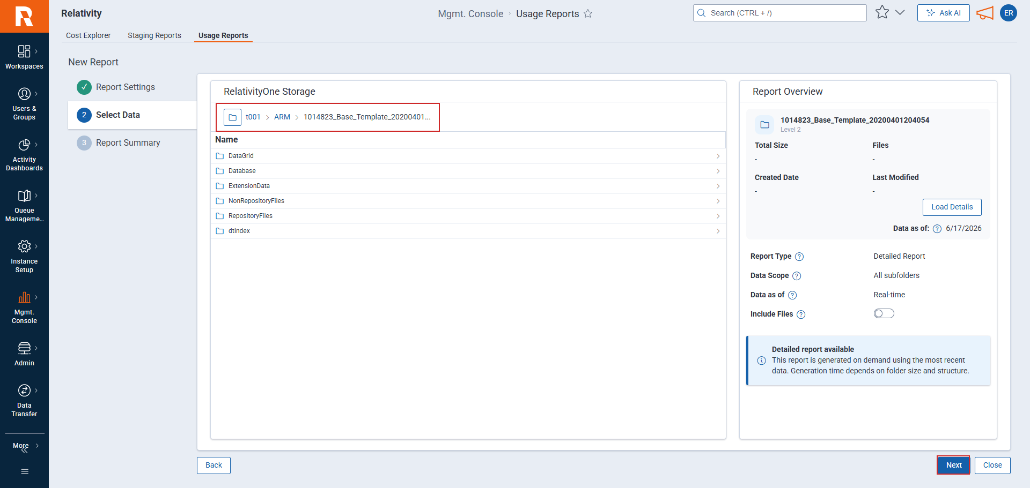Open Data Transfer sidebar icon
Viewport: 1030px width, 488px height.
(x=24, y=391)
